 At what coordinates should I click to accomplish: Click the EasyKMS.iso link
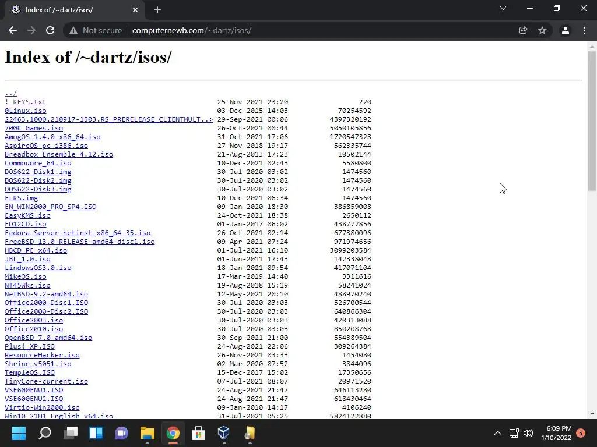pyautogui.click(x=27, y=215)
